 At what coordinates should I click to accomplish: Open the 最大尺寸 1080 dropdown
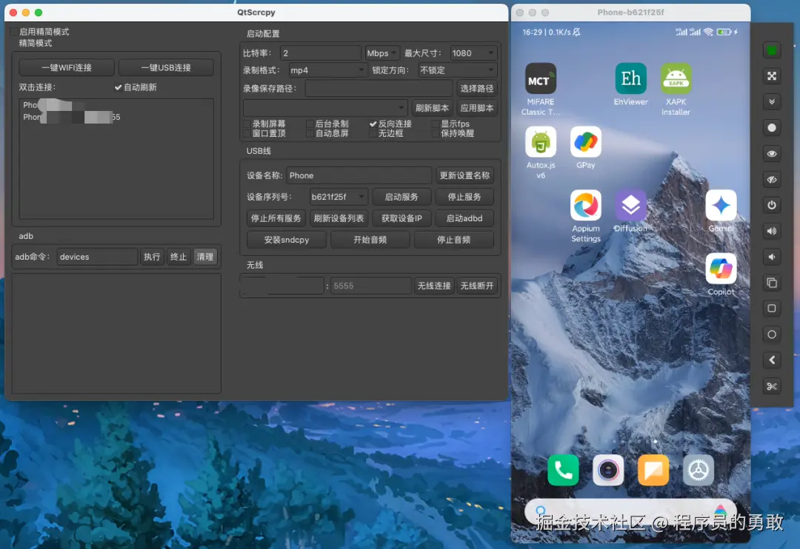tap(473, 53)
